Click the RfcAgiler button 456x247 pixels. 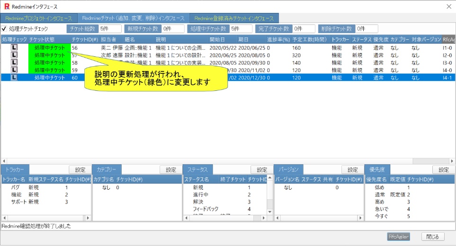399,237
